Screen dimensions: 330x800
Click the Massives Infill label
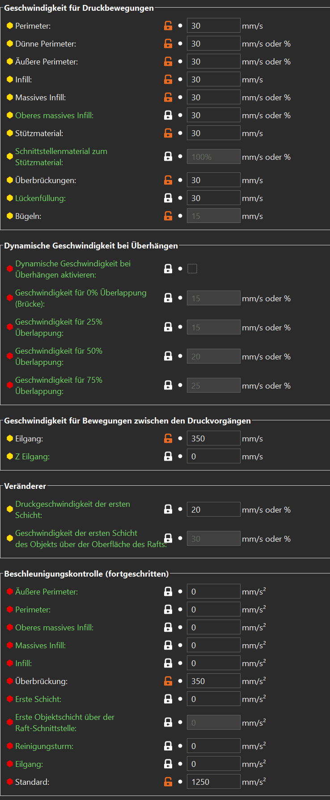[40, 98]
